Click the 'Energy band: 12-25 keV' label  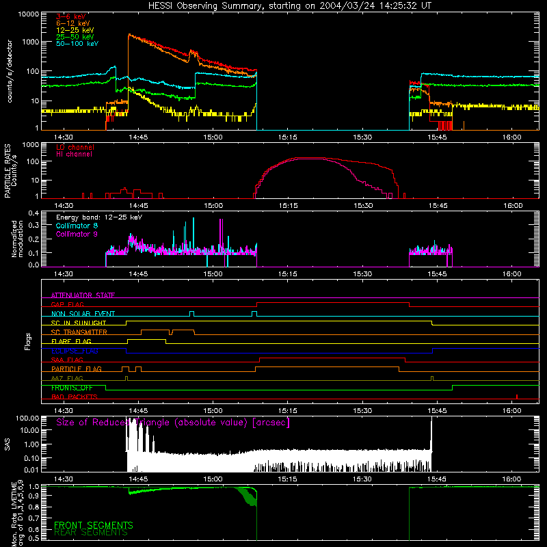point(99,217)
